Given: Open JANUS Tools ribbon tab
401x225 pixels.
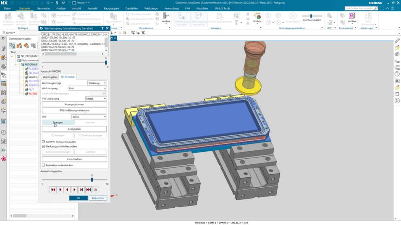Looking at the screenshot, I should 222,8.
